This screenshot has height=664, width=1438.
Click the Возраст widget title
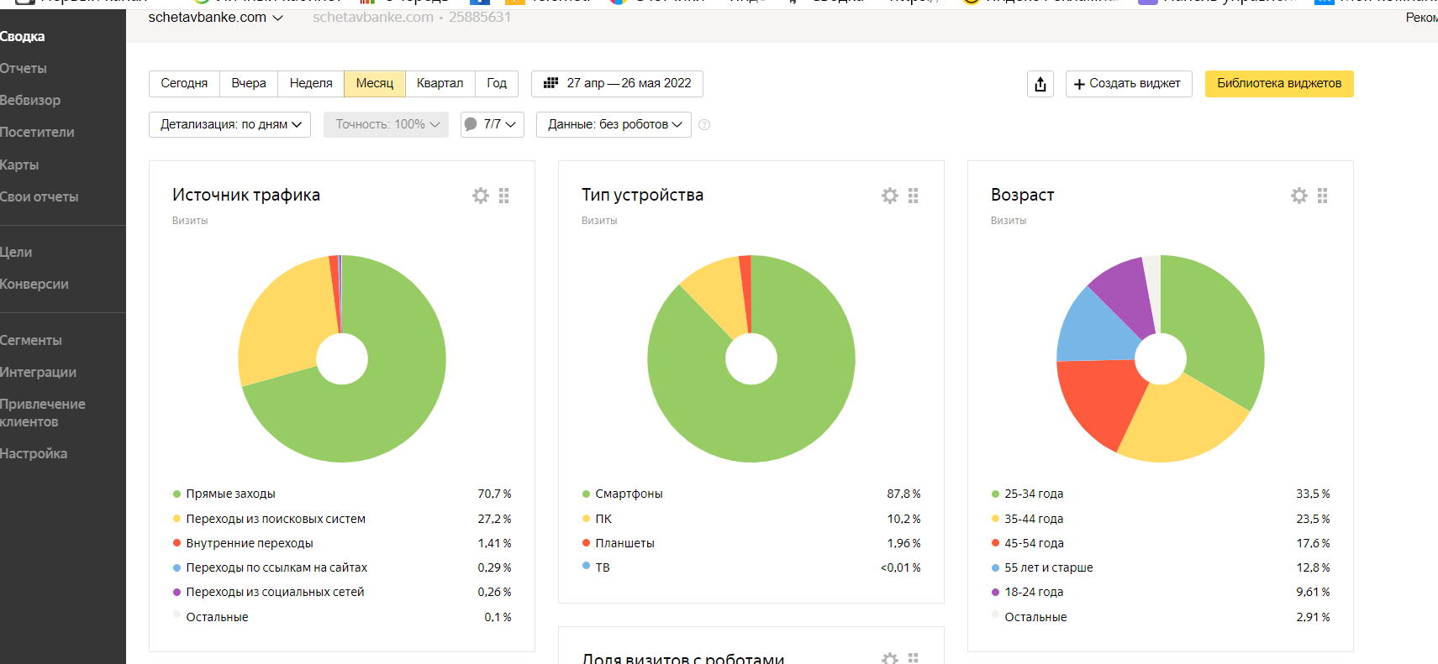(1022, 195)
